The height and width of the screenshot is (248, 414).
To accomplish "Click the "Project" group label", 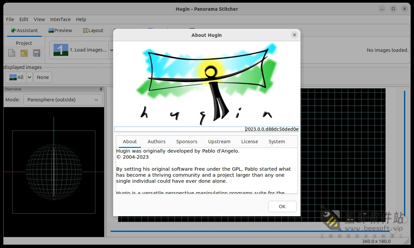I will pyautogui.click(x=24, y=43).
